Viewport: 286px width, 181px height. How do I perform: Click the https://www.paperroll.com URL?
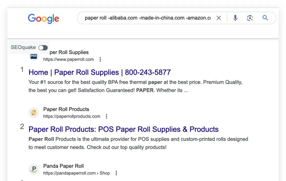[x=69, y=59]
